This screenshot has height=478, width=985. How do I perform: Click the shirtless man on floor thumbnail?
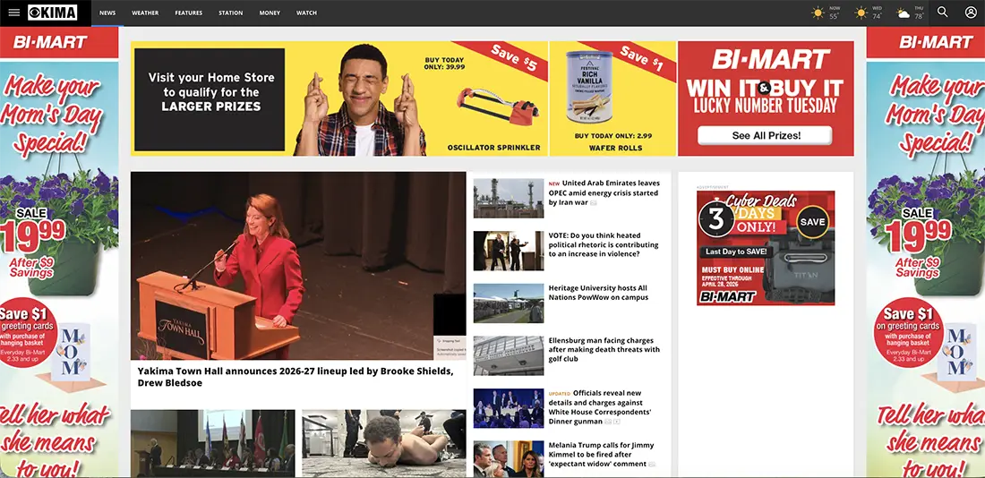click(384, 443)
